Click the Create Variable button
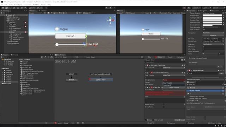 174,87
